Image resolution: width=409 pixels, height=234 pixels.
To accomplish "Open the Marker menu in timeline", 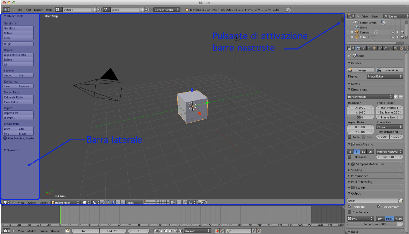I will 32,231.
